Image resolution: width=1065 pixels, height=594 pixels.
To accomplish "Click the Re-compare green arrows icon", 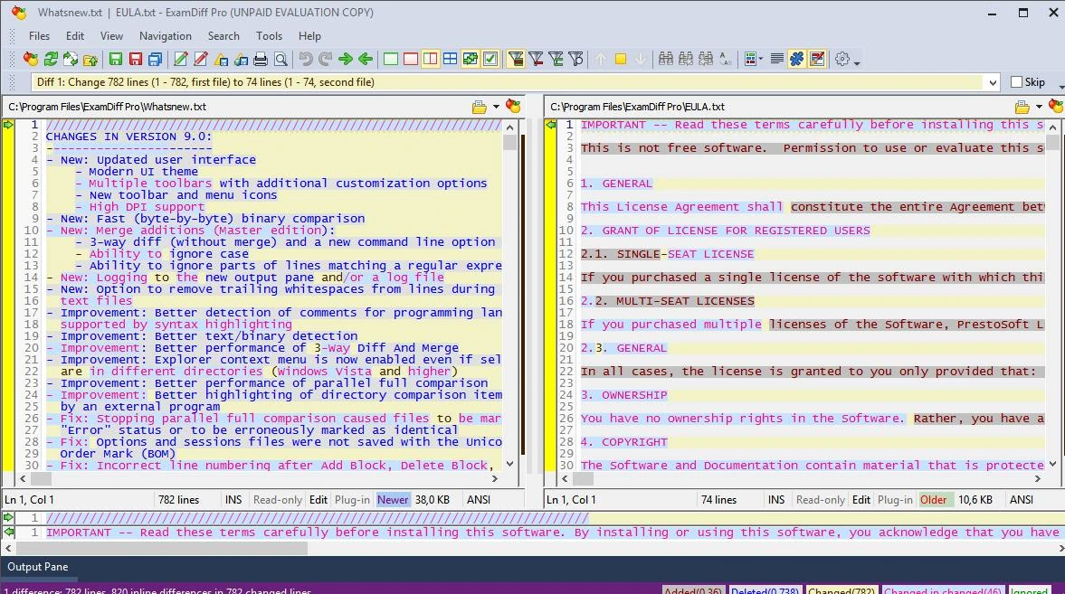I will (x=51, y=59).
